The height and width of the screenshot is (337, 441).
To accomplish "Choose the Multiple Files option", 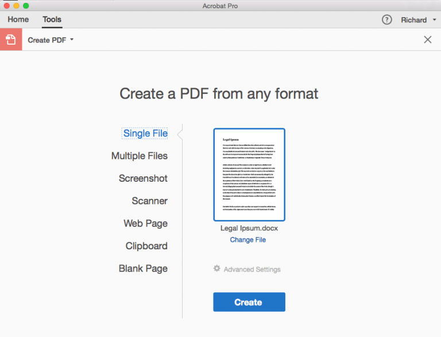I will 140,156.
